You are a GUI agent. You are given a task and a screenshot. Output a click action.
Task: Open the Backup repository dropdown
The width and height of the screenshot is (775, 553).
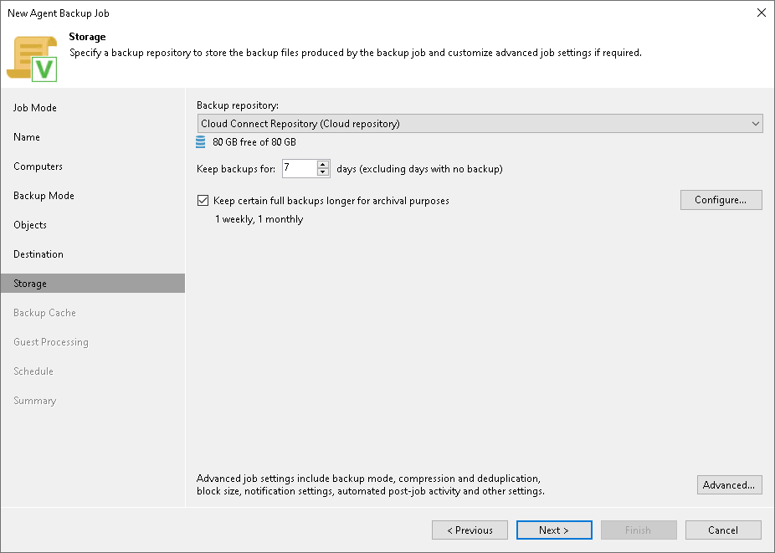pos(480,123)
